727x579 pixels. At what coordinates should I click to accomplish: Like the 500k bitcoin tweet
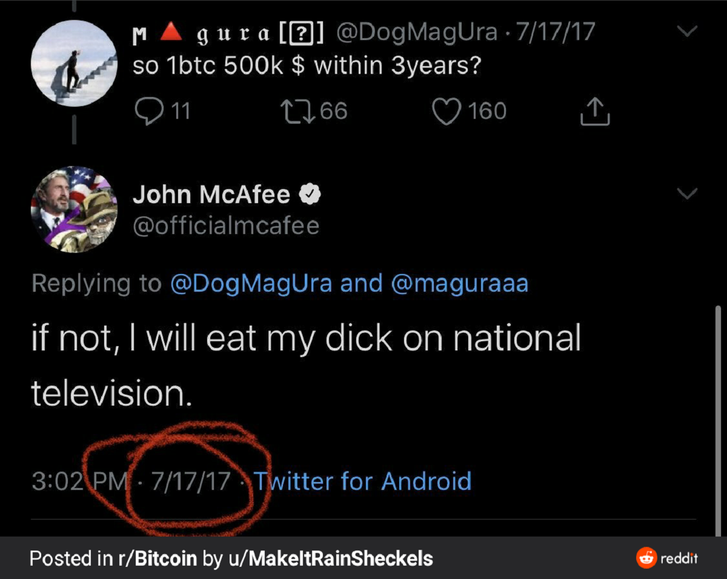pyautogui.click(x=446, y=112)
